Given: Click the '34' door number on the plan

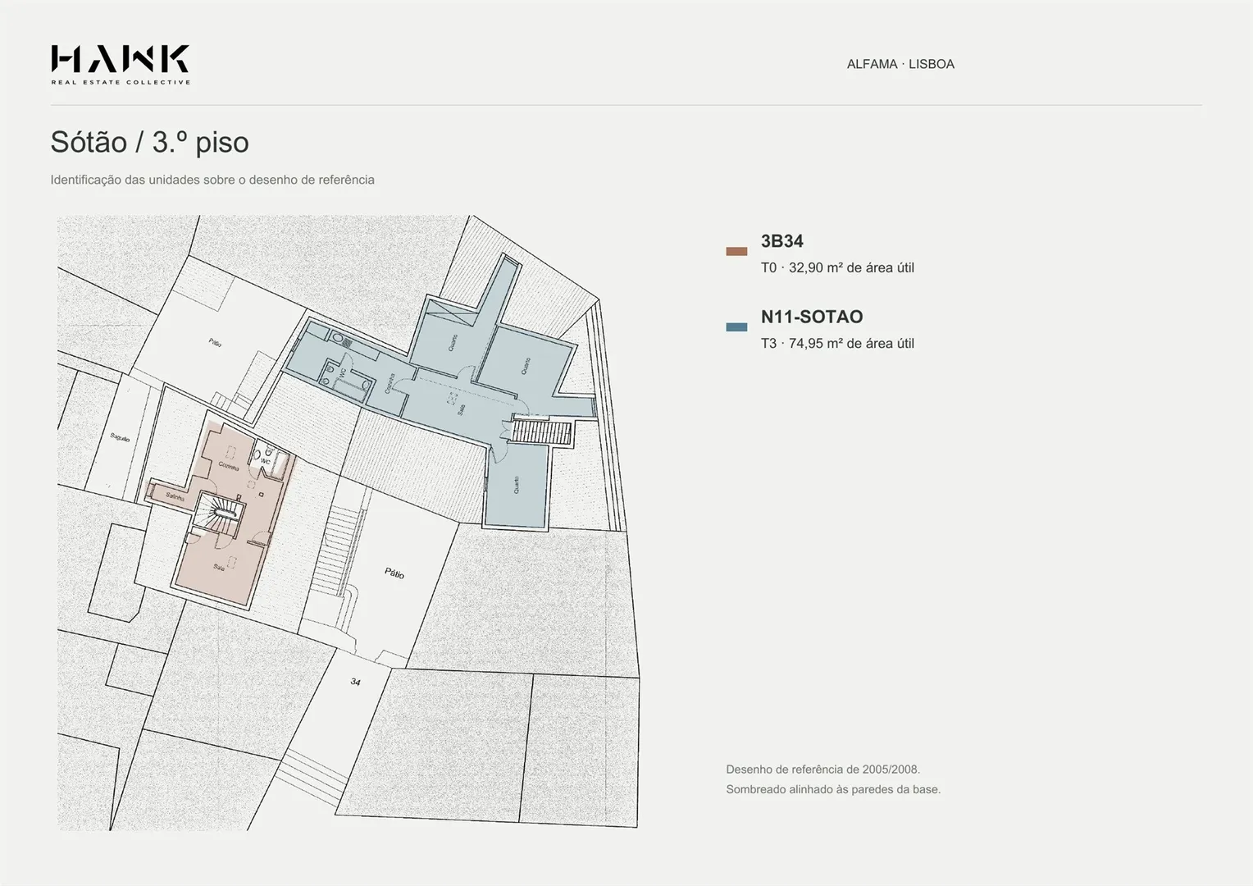Looking at the screenshot, I should pyautogui.click(x=355, y=682).
